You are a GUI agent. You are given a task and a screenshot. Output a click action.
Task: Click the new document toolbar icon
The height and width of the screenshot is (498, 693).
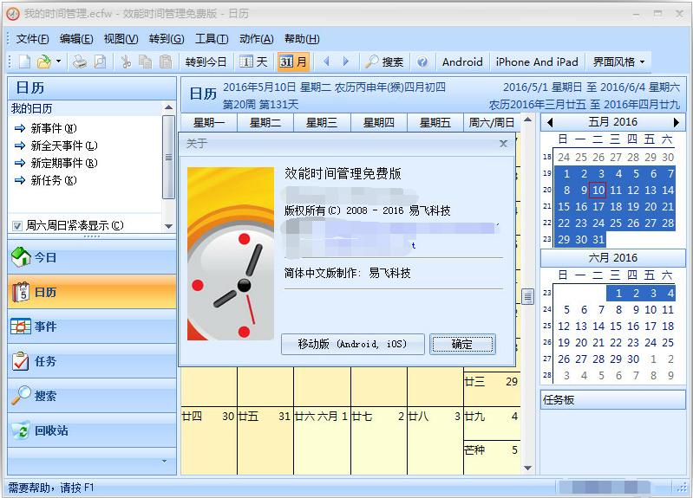(25, 61)
